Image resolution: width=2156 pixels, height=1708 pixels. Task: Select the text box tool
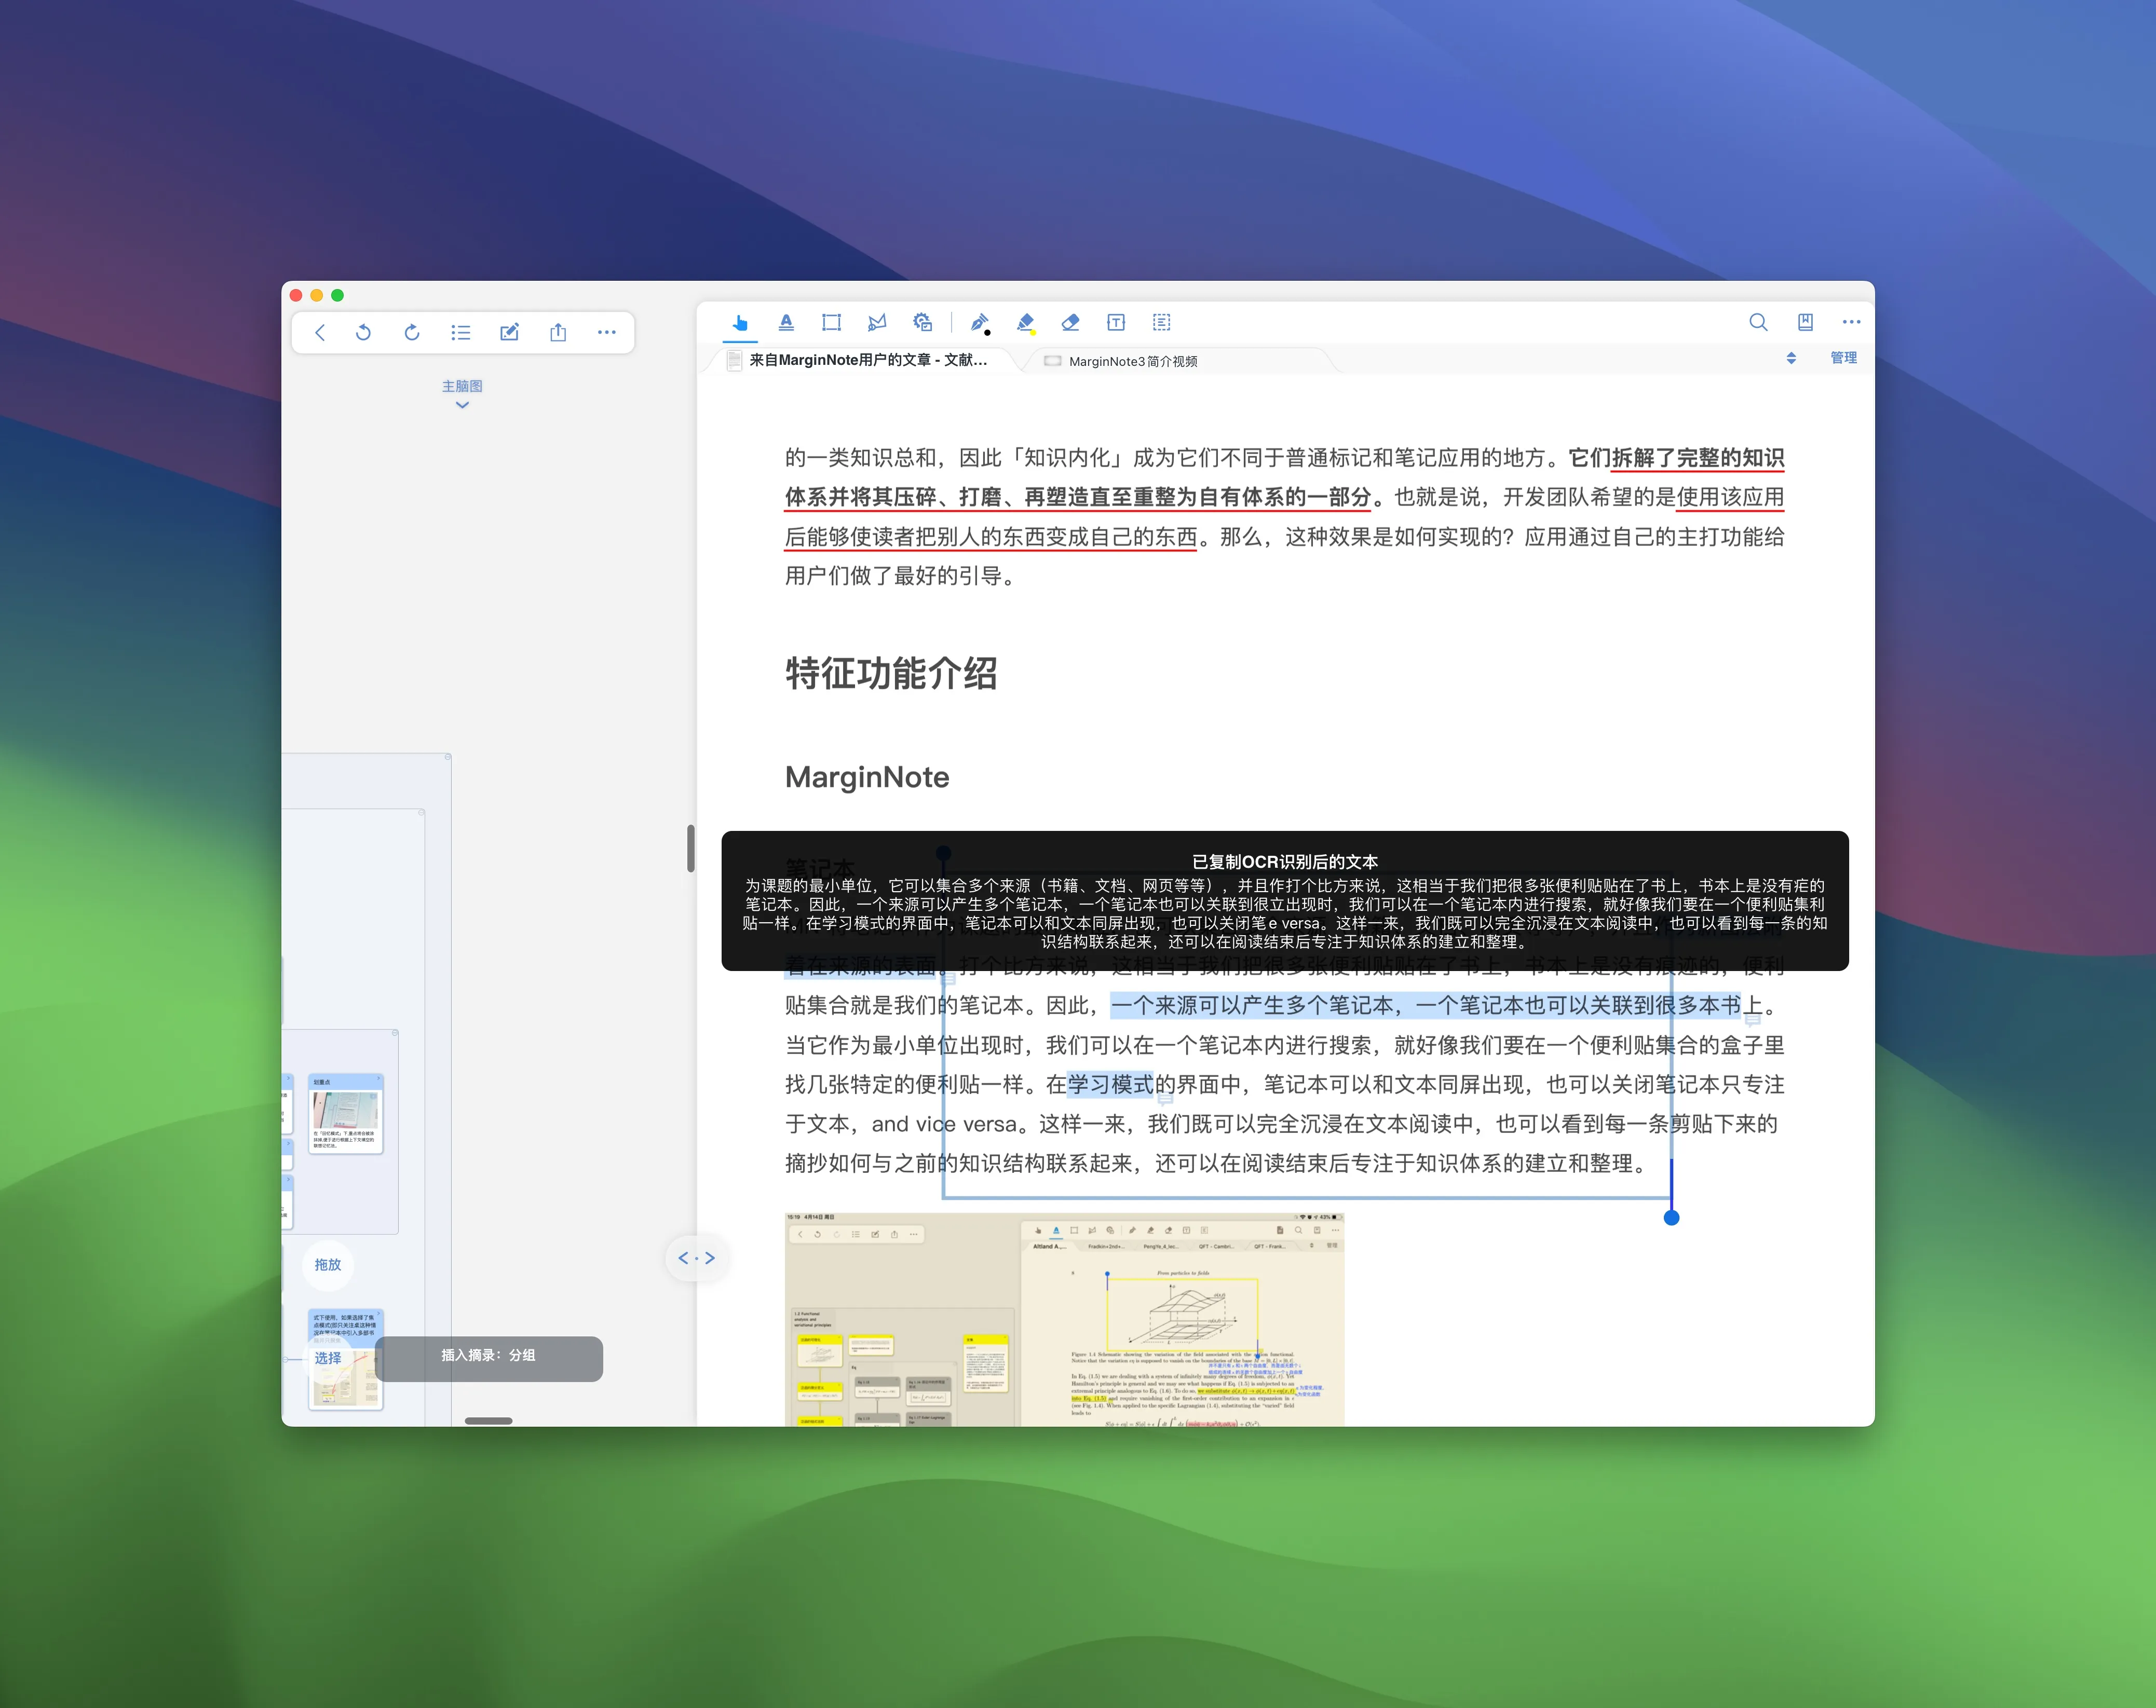[x=1115, y=322]
